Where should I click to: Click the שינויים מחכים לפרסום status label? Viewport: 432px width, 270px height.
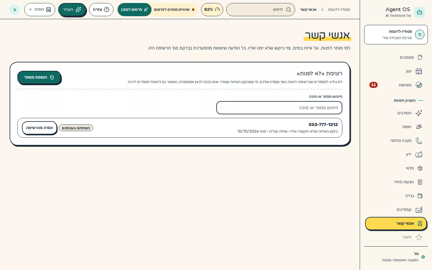click(174, 10)
